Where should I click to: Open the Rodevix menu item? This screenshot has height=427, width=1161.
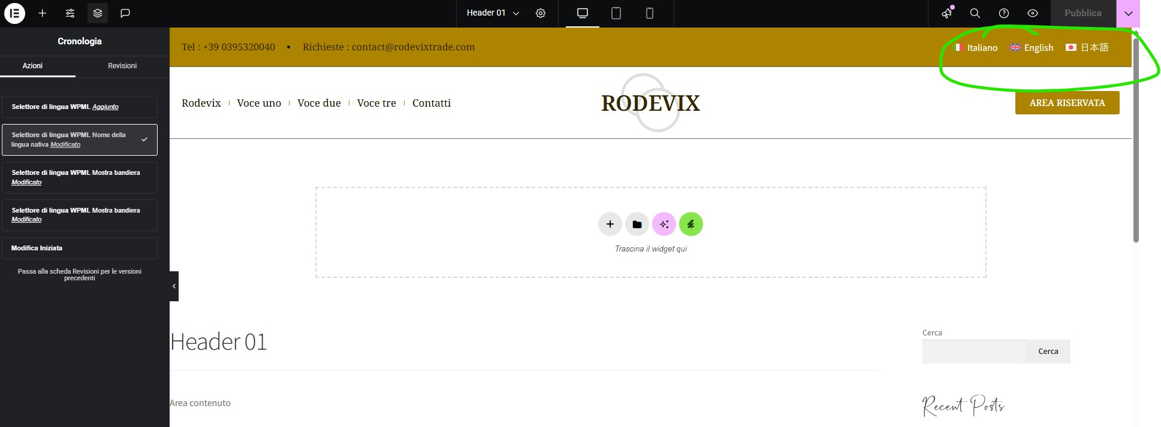click(x=201, y=103)
